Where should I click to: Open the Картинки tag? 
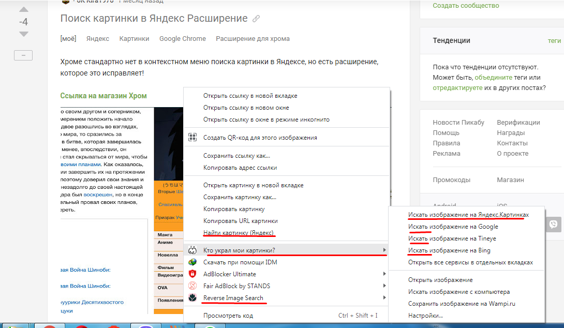point(134,38)
